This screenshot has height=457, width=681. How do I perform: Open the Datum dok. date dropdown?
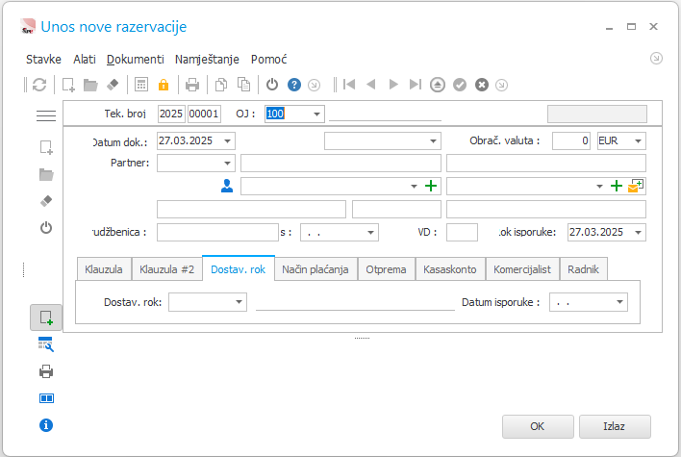click(227, 141)
